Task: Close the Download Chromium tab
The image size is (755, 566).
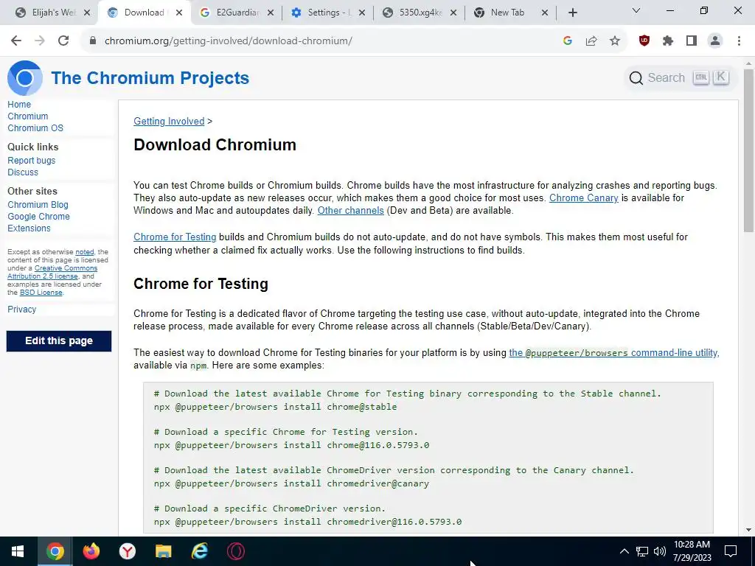Action: click(179, 13)
